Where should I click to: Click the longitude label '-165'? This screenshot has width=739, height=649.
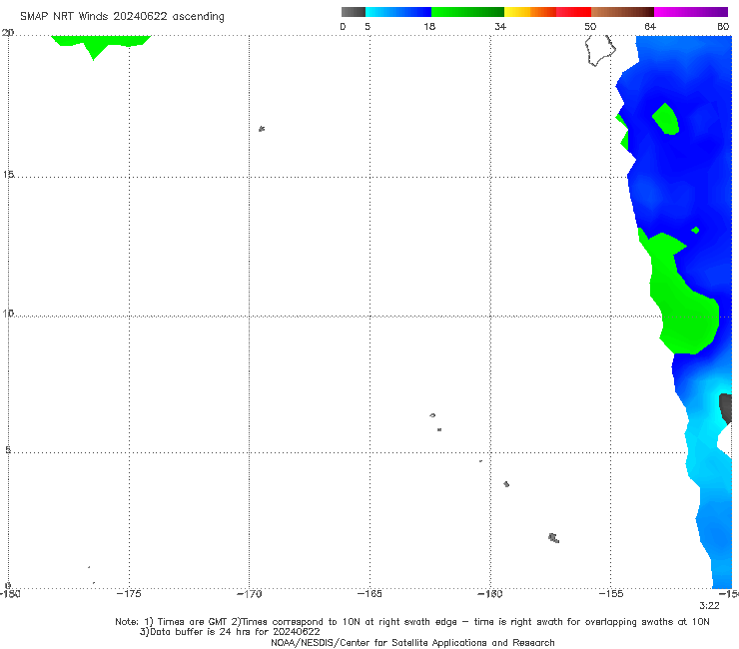point(369,594)
